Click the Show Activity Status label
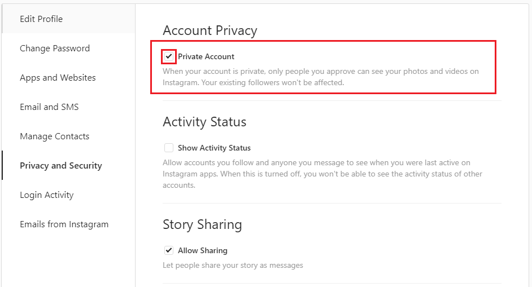Viewport: 532px width, 287px height. pos(214,148)
